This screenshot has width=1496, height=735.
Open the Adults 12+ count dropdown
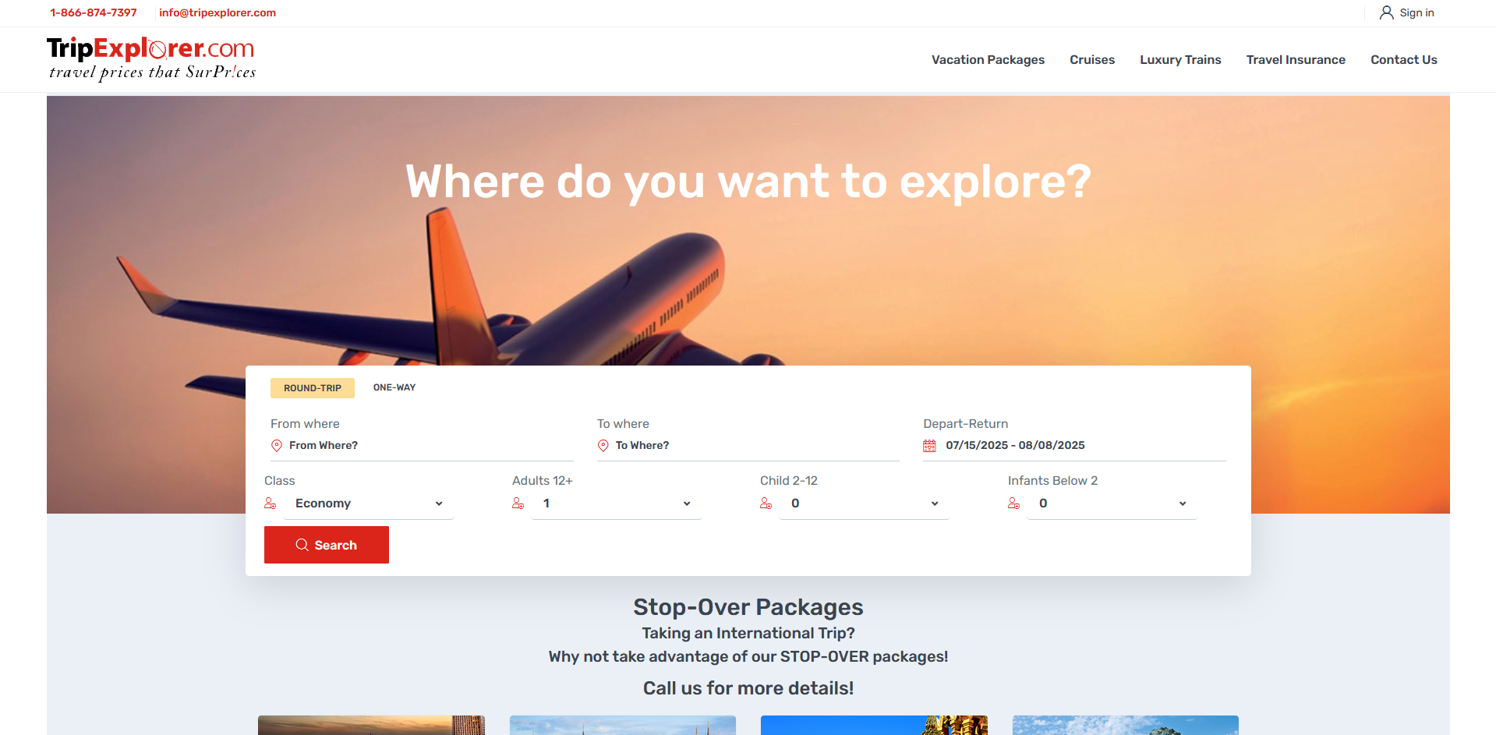pyautogui.click(x=617, y=504)
